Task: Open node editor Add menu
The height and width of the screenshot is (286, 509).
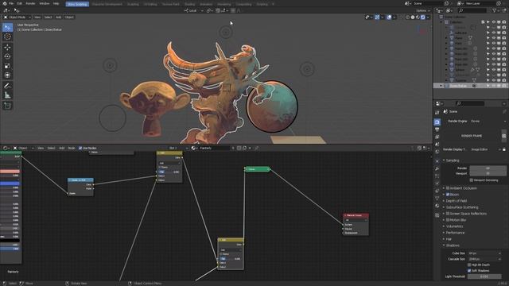Action: 61,148
